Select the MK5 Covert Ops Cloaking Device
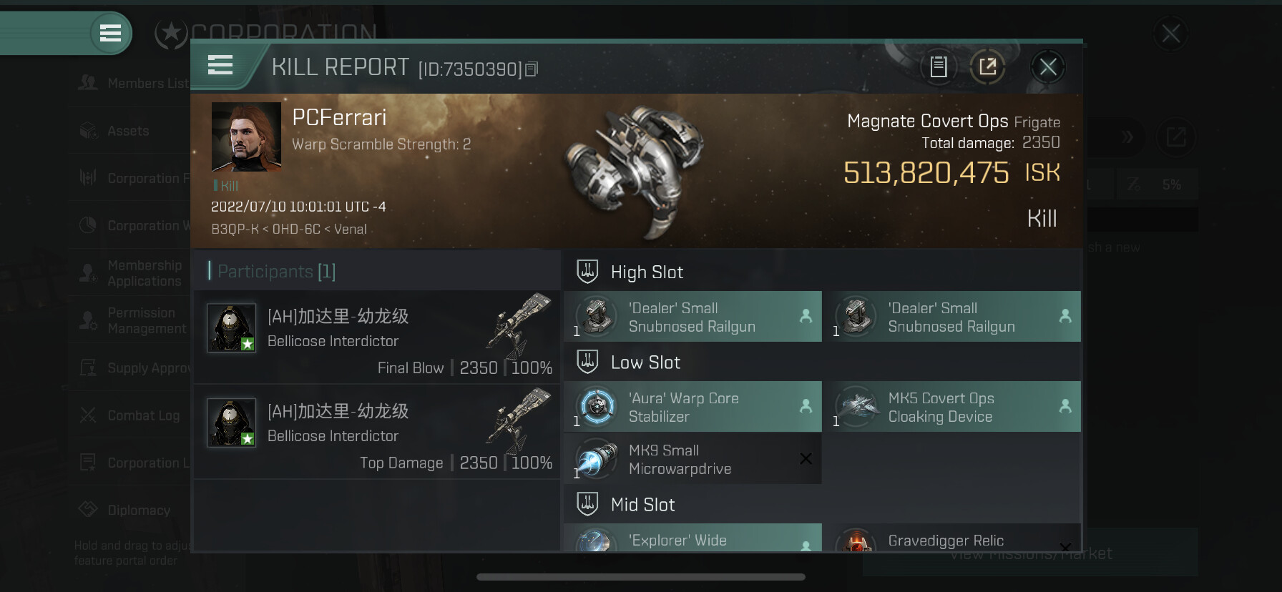The height and width of the screenshot is (592, 1282). pos(952,407)
